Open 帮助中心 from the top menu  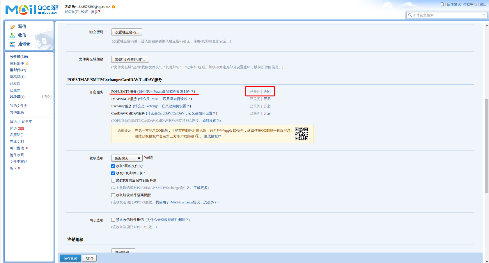pos(470,4)
